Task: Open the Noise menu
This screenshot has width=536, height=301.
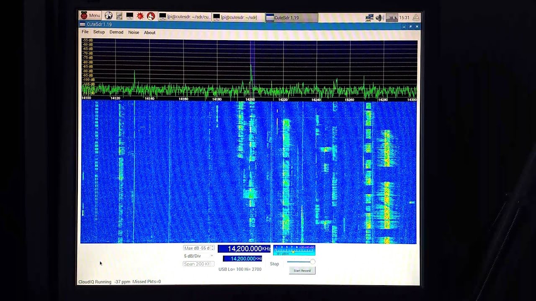Action: coord(134,32)
